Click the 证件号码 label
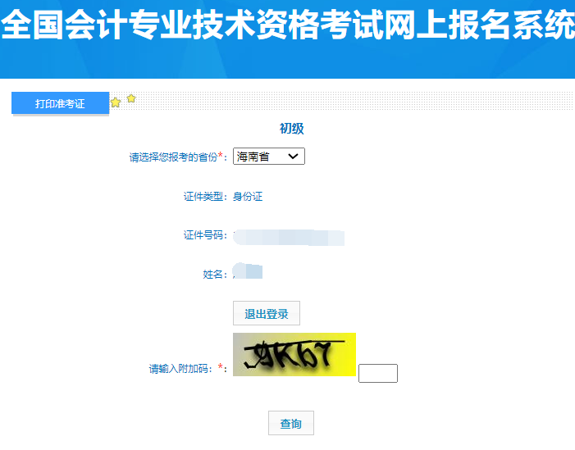Viewport: 575px width, 450px height. (205, 235)
